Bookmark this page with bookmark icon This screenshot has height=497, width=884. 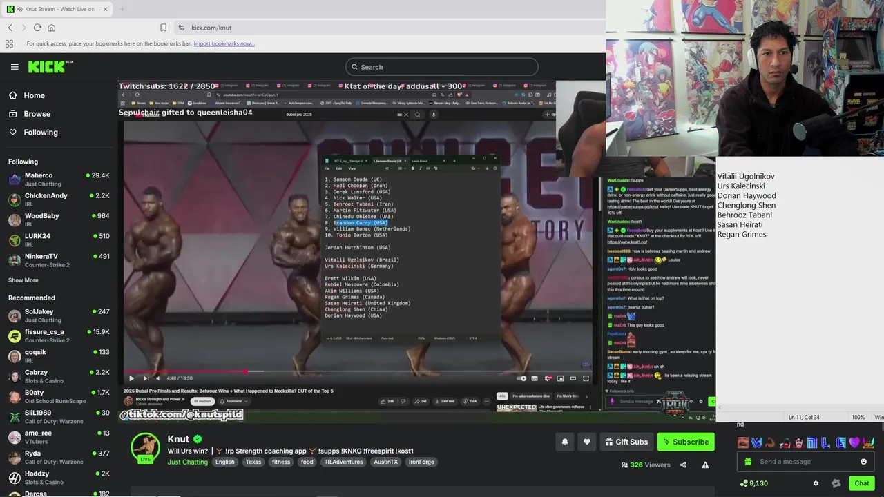163,28
